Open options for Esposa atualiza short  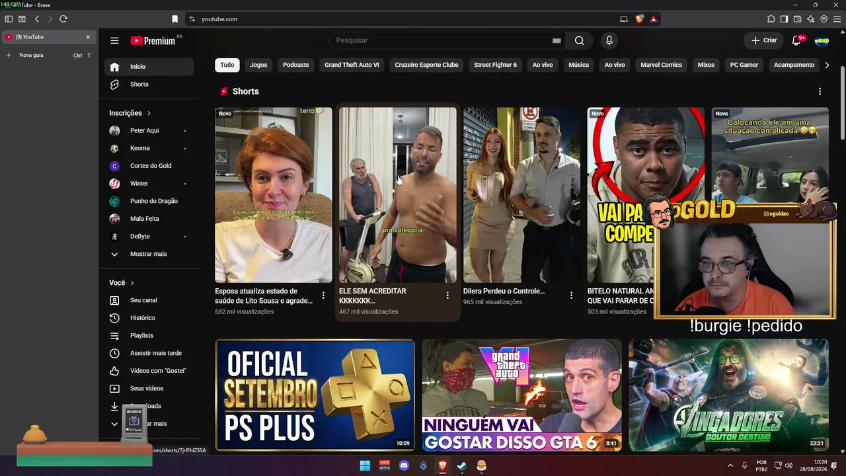click(323, 296)
